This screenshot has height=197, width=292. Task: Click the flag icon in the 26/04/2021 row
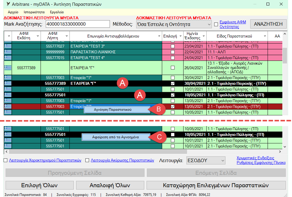click(x=8, y=68)
